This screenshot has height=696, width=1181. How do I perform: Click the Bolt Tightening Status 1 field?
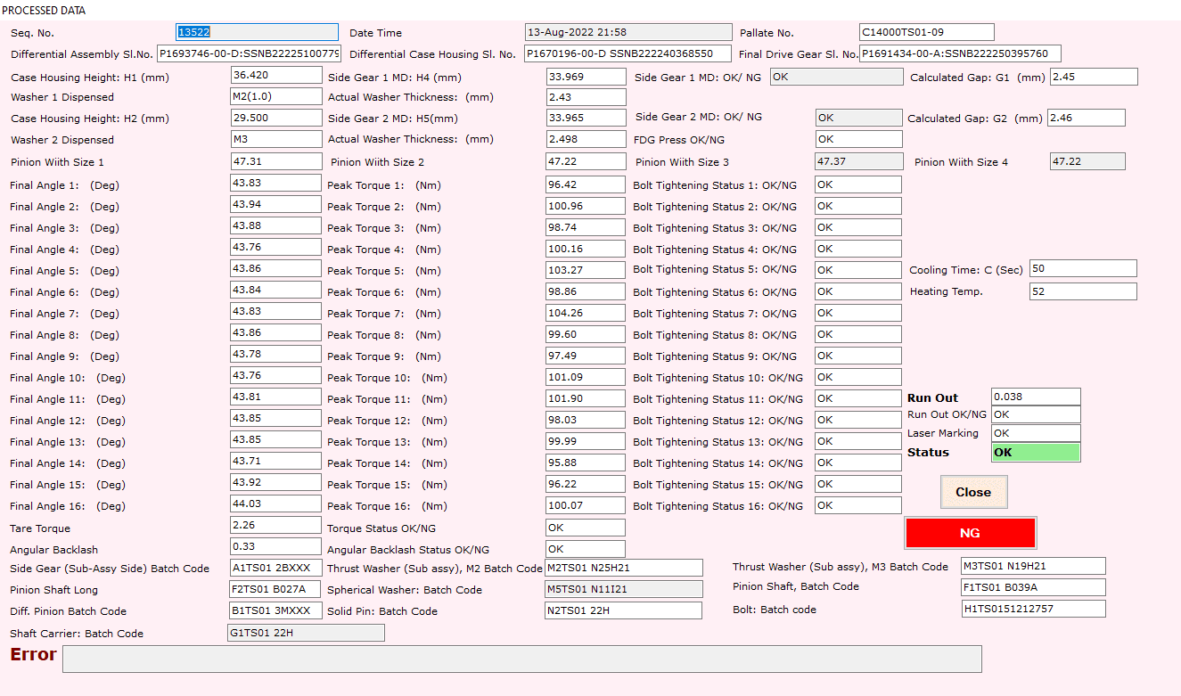click(x=858, y=184)
